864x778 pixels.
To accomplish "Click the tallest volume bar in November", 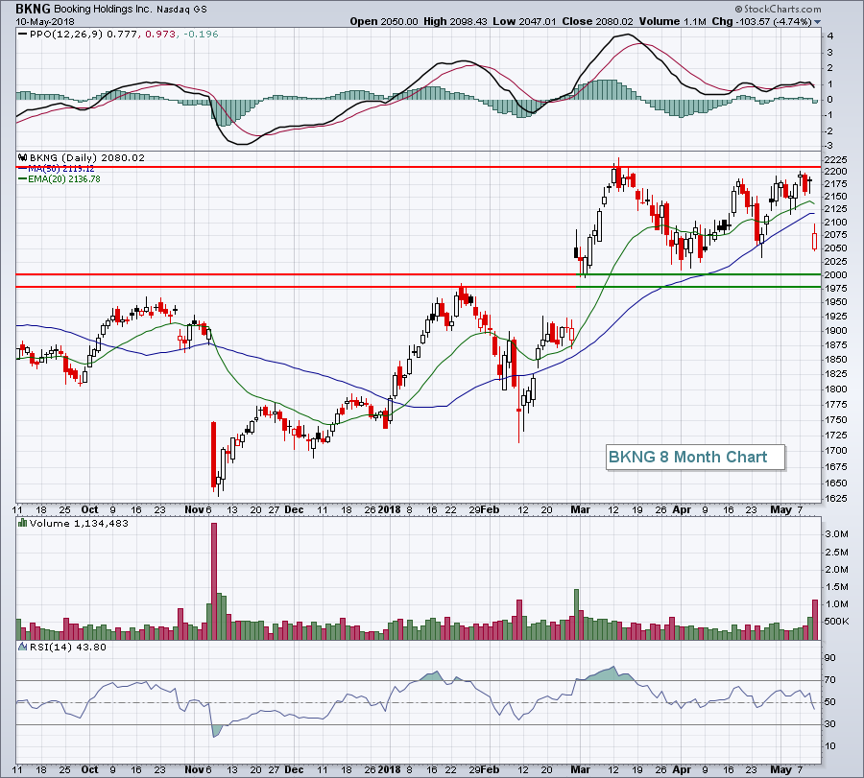I will pos(214,581).
